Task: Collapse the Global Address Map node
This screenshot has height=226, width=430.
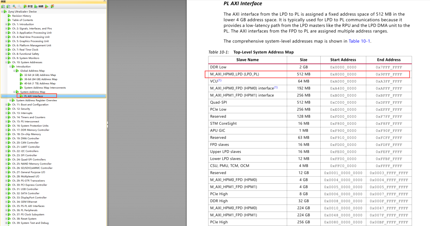Action: 14,71
